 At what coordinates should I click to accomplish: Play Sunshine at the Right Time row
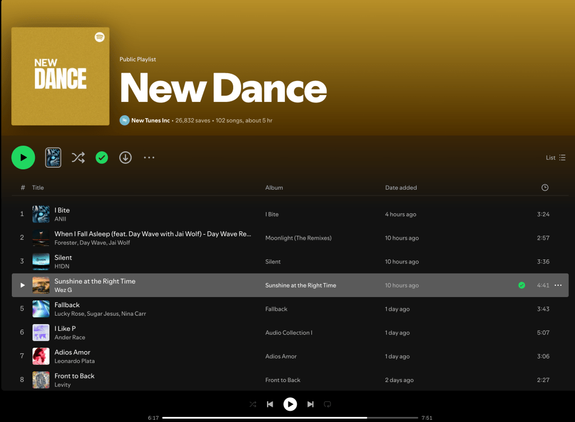(22, 285)
